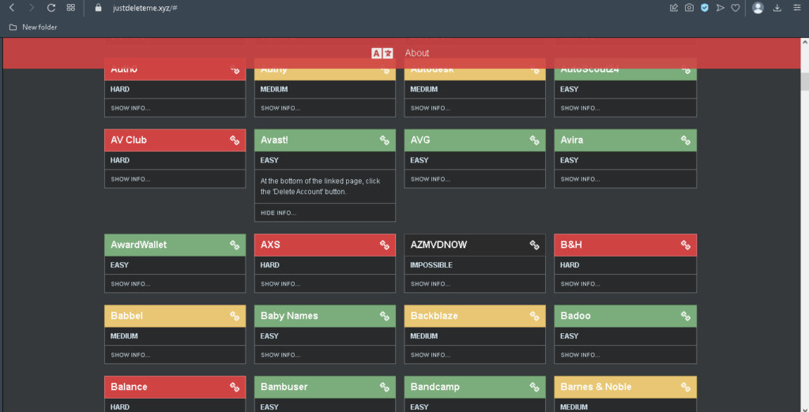
Task: Go back to the previous page
Action: tap(12, 8)
